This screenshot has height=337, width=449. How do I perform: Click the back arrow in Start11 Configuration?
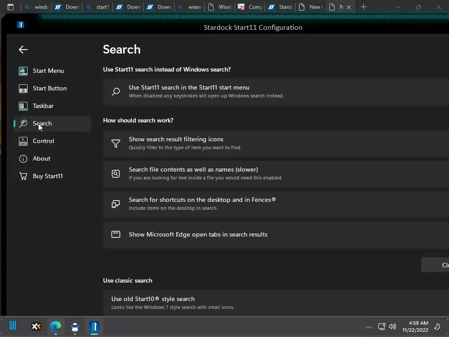click(x=23, y=50)
